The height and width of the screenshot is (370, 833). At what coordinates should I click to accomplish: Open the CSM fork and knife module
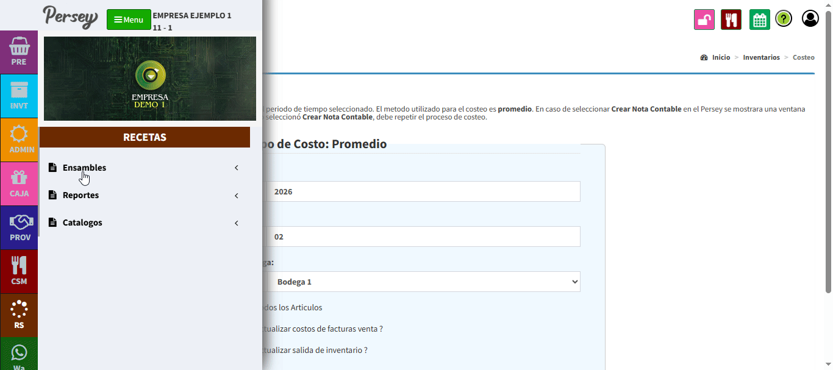click(19, 271)
